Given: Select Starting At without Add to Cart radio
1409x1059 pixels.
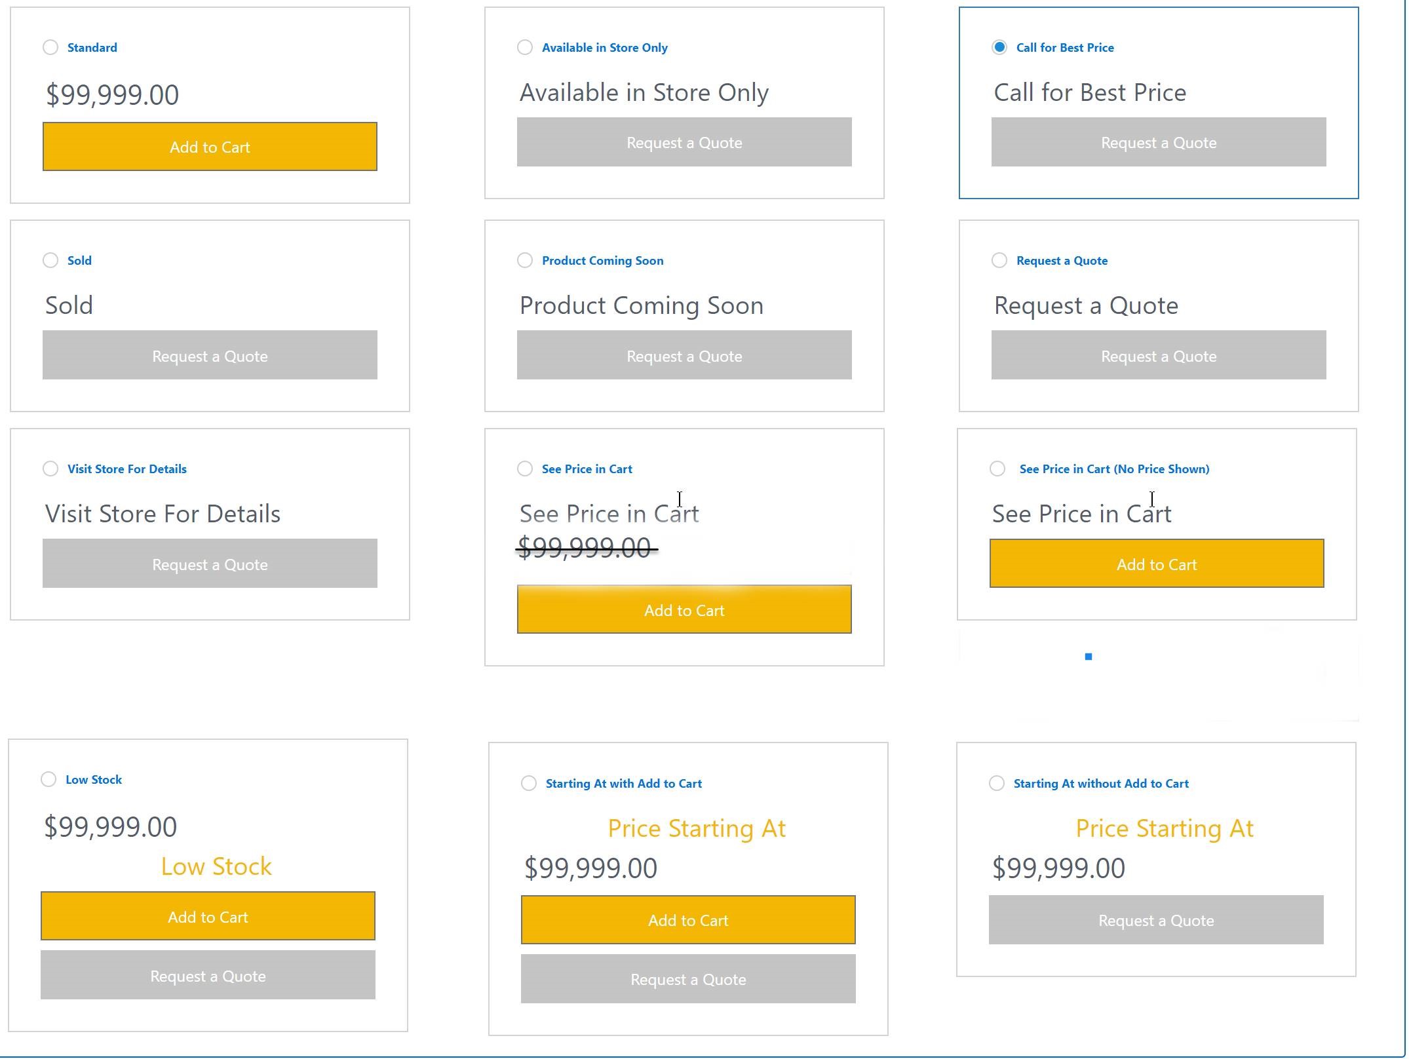Looking at the screenshot, I should pos(997,783).
